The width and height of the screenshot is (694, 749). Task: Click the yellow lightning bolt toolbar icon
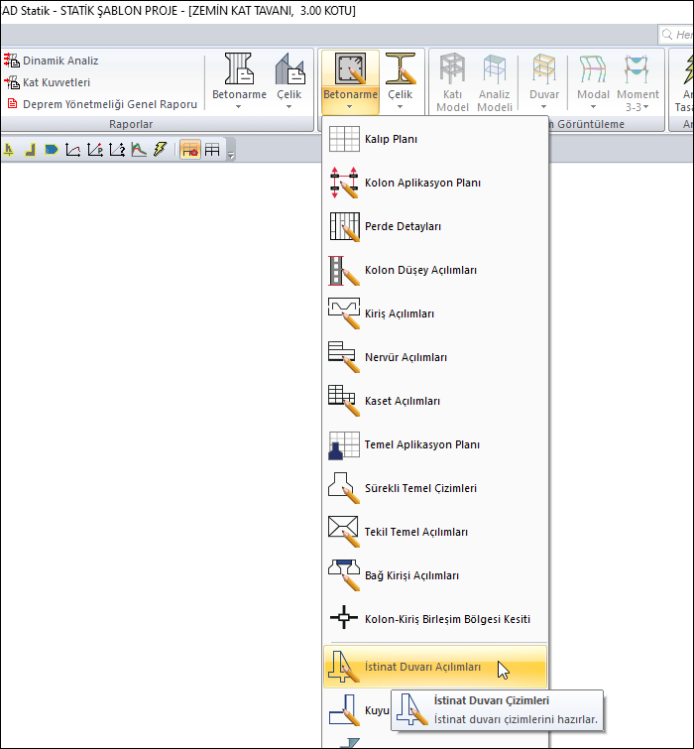click(161, 150)
